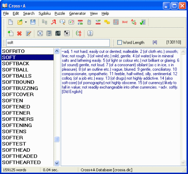Select SOFTHEARTED in the word list
The image size is (188, 174).
pos(28,163)
